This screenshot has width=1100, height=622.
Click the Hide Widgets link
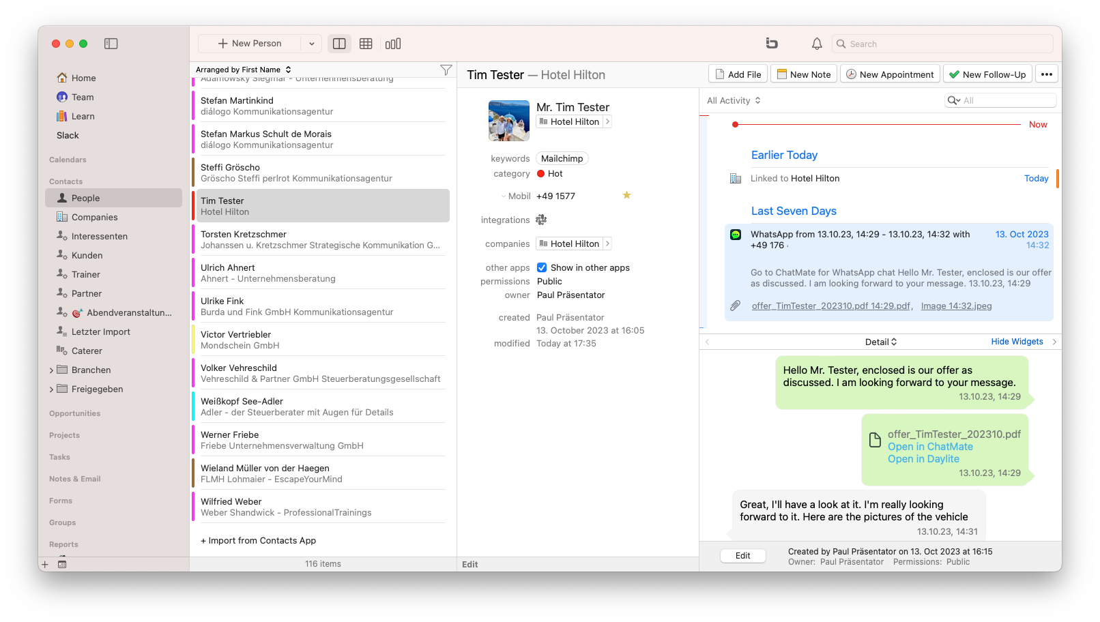pyautogui.click(x=1017, y=342)
